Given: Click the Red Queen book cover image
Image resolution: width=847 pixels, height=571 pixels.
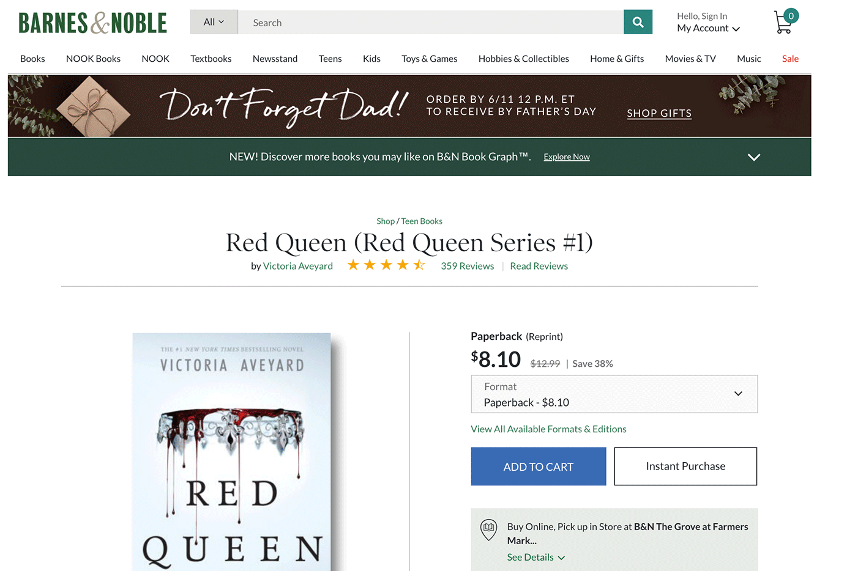Looking at the screenshot, I should tap(231, 451).
